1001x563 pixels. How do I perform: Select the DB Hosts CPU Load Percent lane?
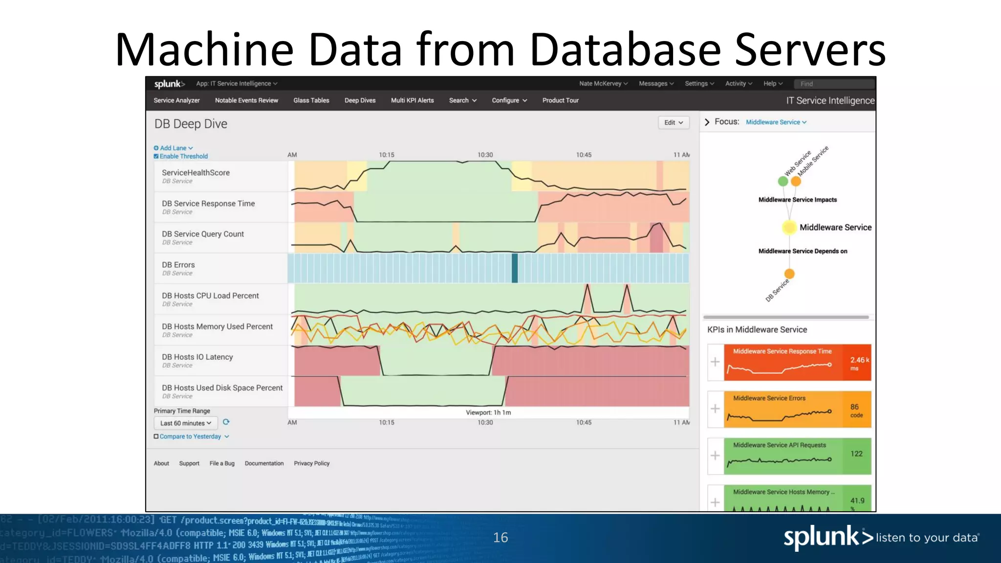(221, 299)
